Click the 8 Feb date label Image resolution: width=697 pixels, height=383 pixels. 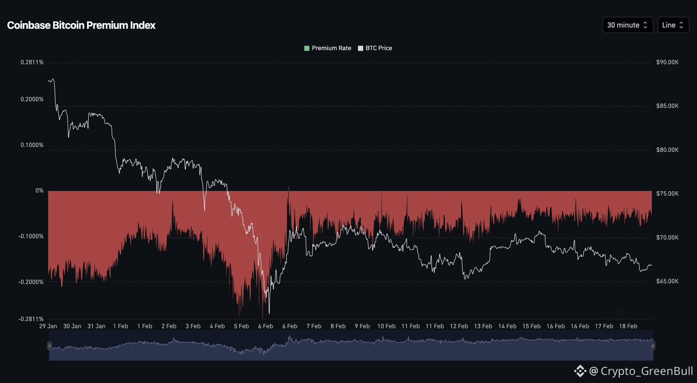(x=338, y=326)
